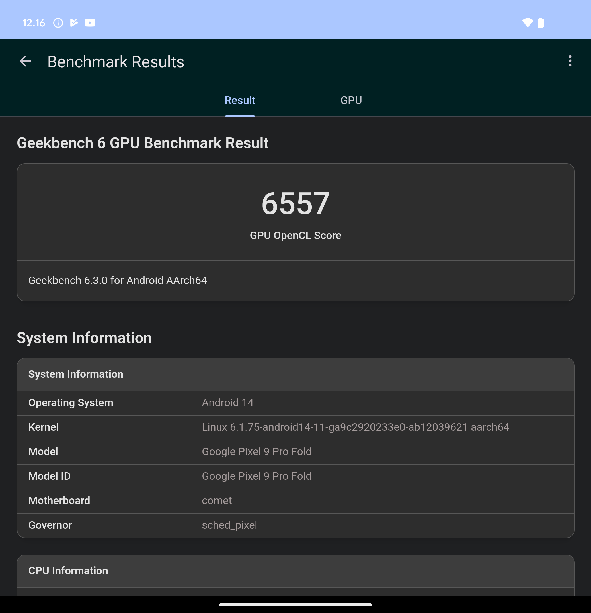
Task: Tap the Motherboard row label
Action: tap(59, 501)
